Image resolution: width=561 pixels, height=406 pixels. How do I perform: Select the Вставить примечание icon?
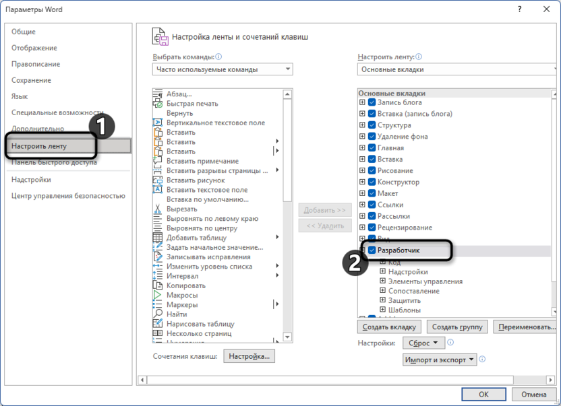[x=158, y=161]
